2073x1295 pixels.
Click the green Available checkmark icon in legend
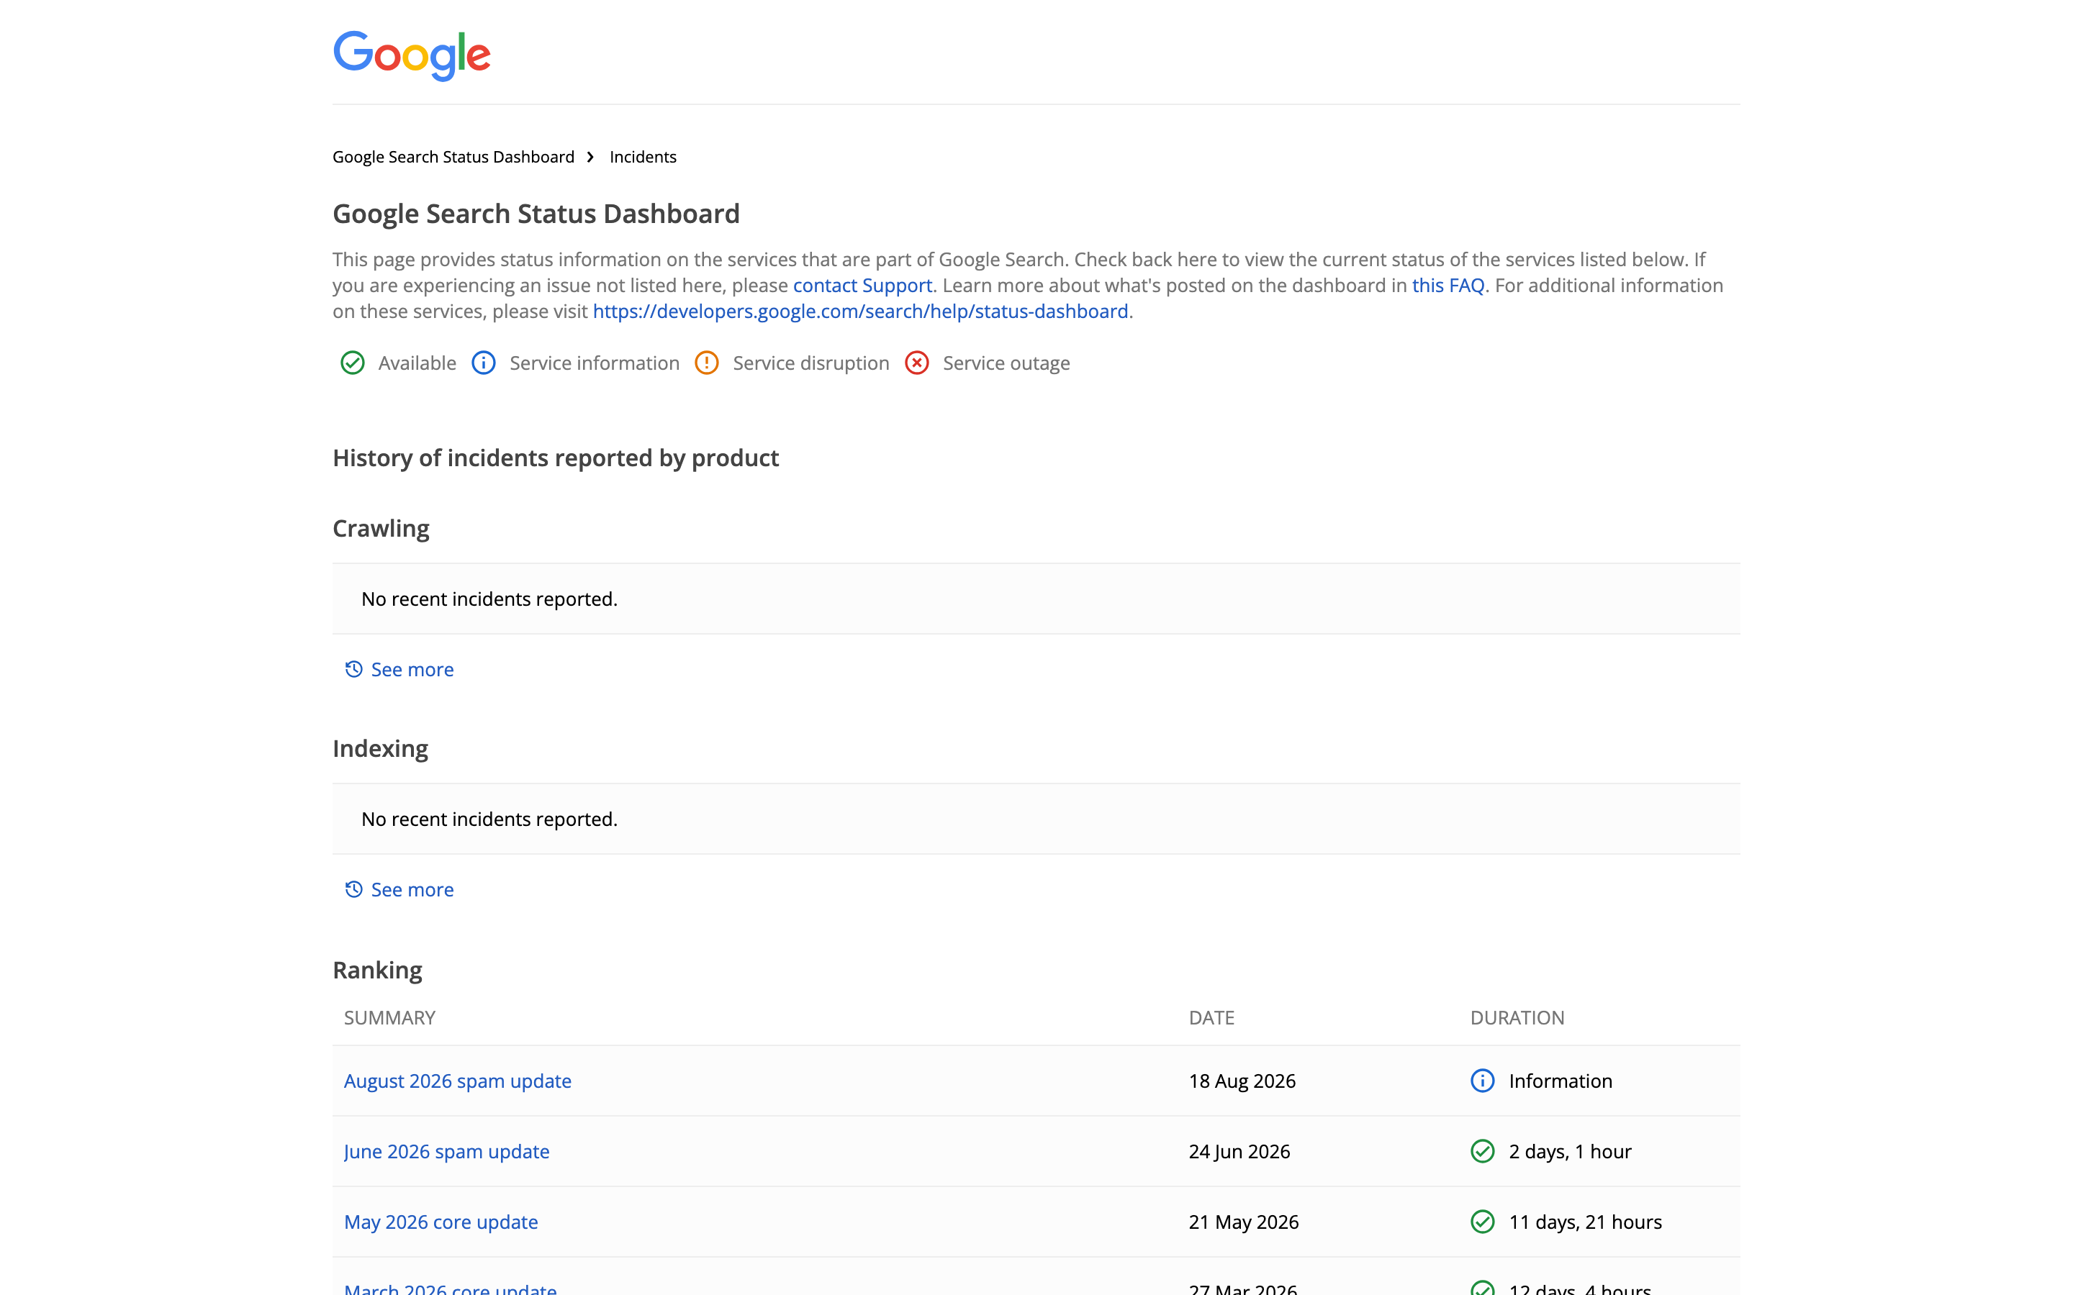coord(352,363)
